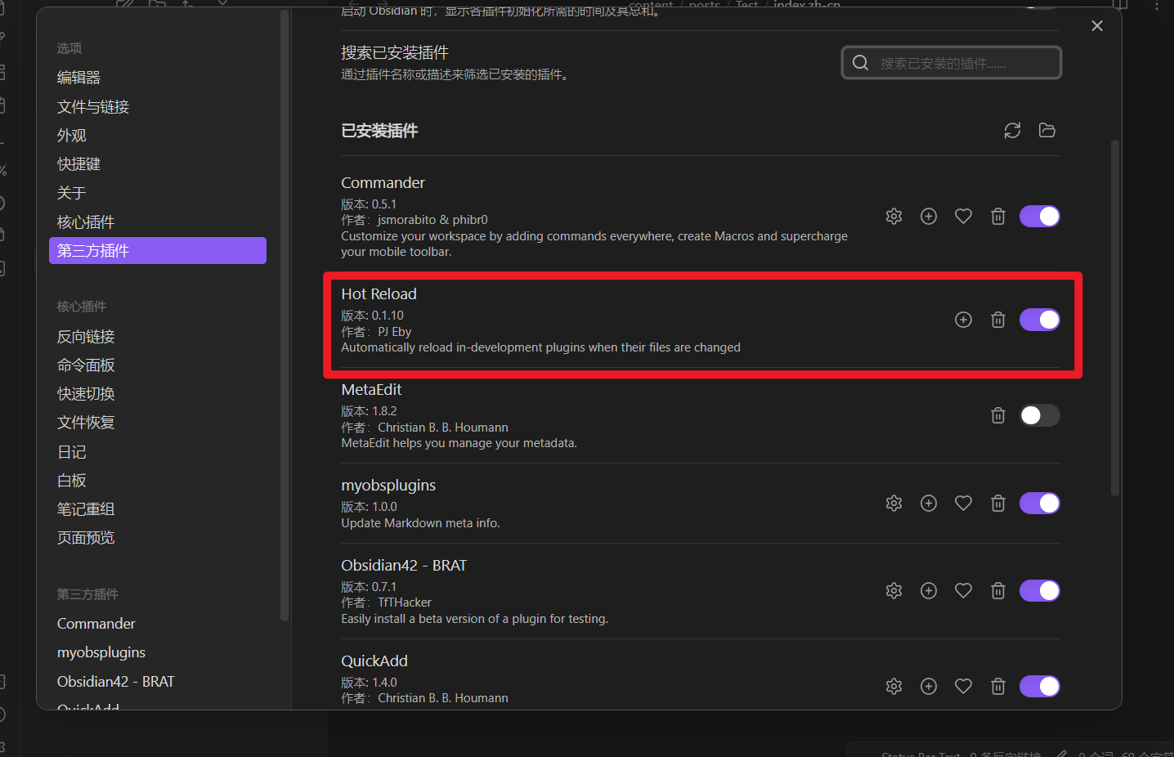This screenshot has height=757, width=1174.
Task: Open the plugins folder icon
Action: pos(1046,131)
